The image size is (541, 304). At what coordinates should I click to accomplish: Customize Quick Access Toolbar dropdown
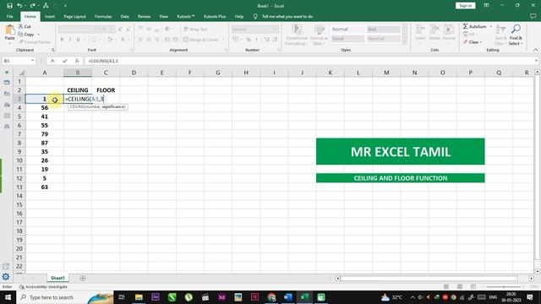pyautogui.click(x=65, y=6)
